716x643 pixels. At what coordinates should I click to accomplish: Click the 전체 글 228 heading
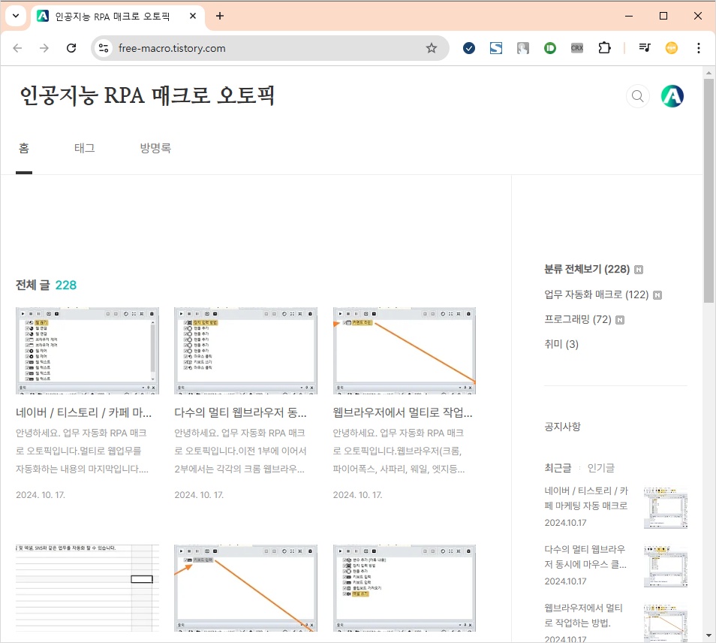(46, 285)
